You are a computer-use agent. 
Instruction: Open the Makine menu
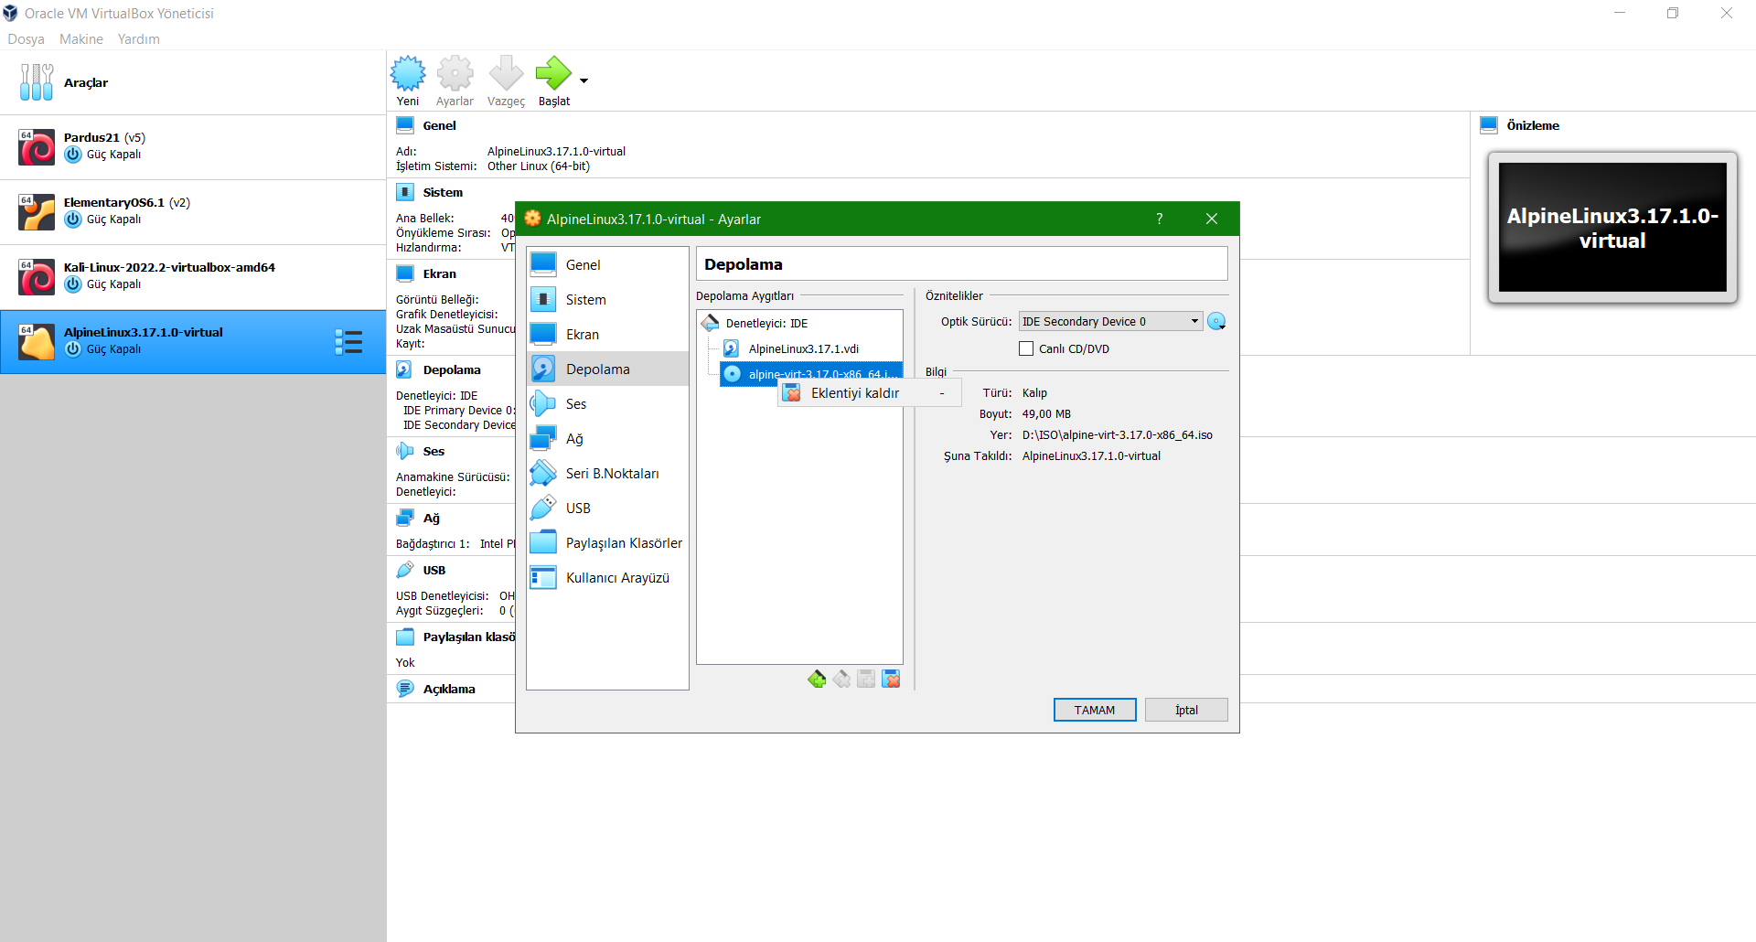(x=81, y=39)
